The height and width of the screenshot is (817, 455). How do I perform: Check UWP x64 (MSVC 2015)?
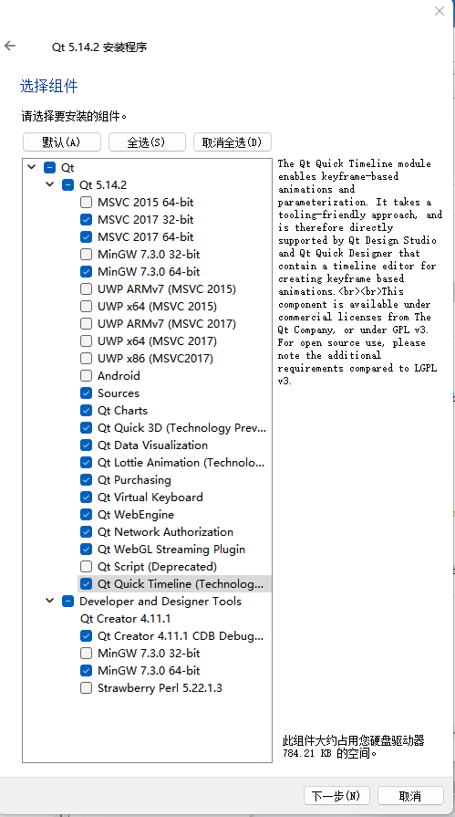coord(86,306)
